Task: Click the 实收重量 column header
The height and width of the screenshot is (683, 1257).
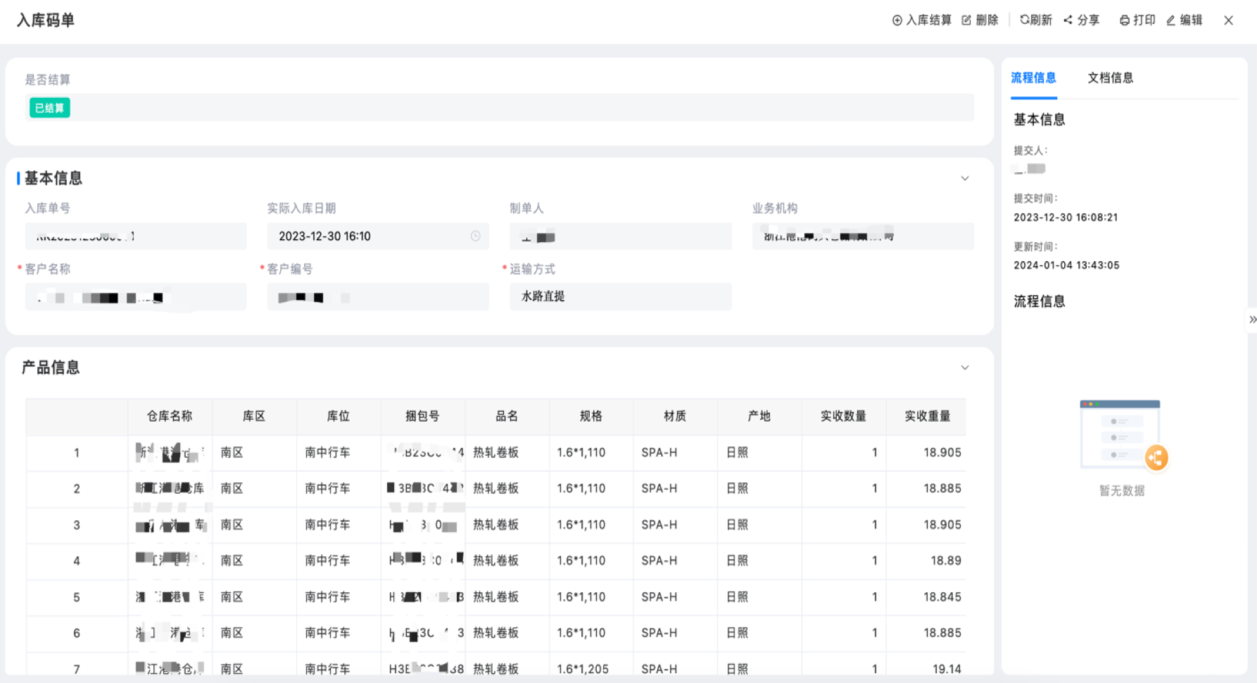Action: (x=927, y=416)
